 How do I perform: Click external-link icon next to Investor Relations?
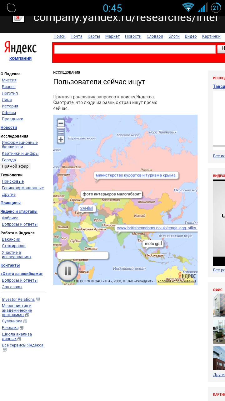point(38,299)
